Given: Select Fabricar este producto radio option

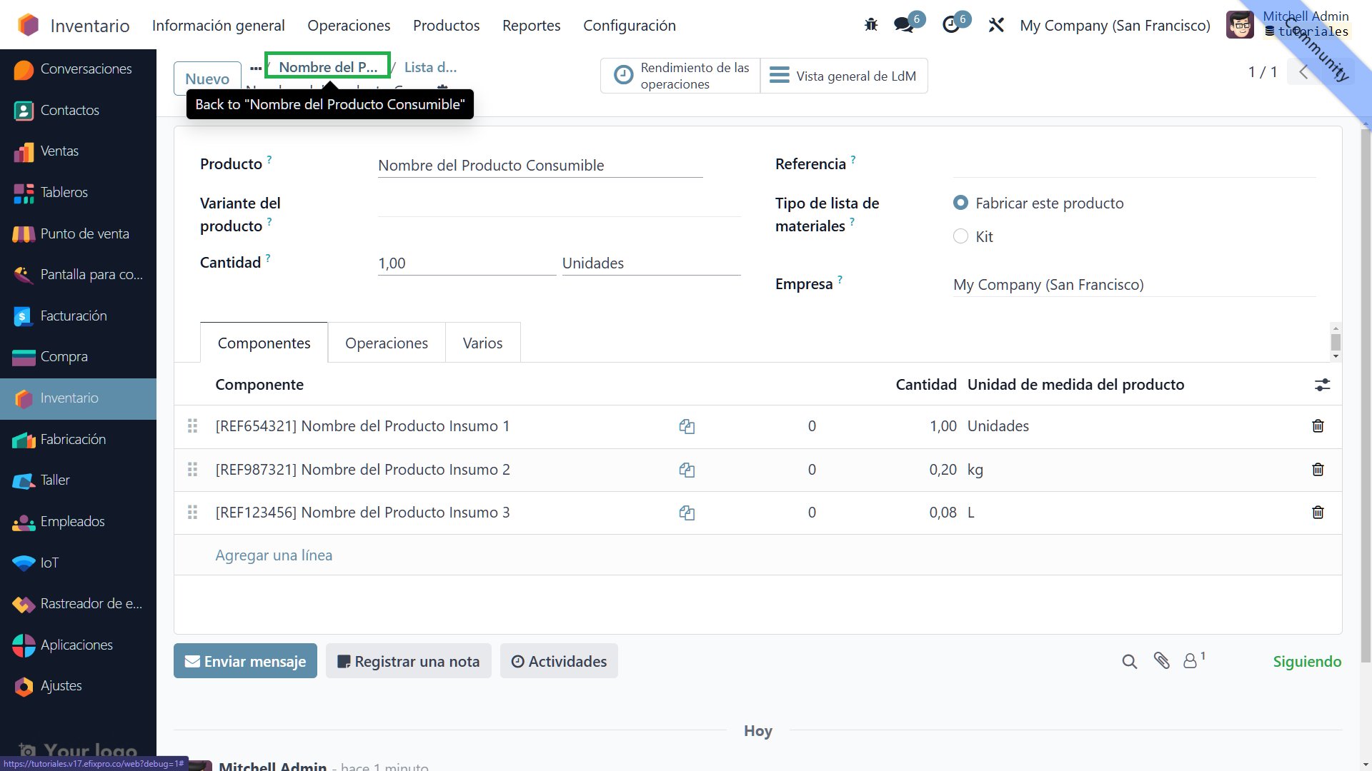Looking at the screenshot, I should pos(960,203).
